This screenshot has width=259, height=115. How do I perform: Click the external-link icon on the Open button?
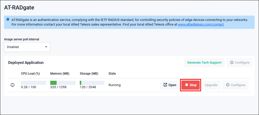165,85
